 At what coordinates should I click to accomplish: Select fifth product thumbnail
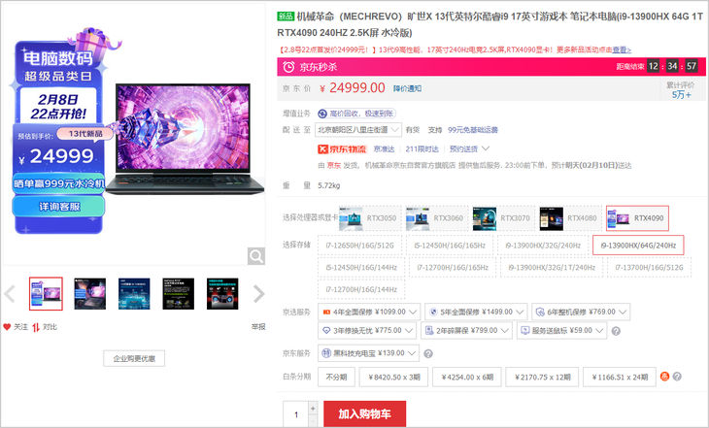tap(222, 294)
